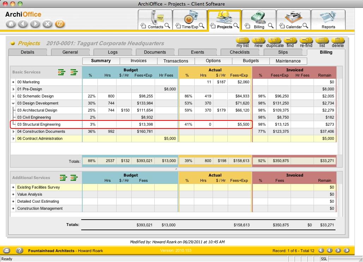Click the re-find button
This screenshot has width=363, height=262.
tap(306, 42)
